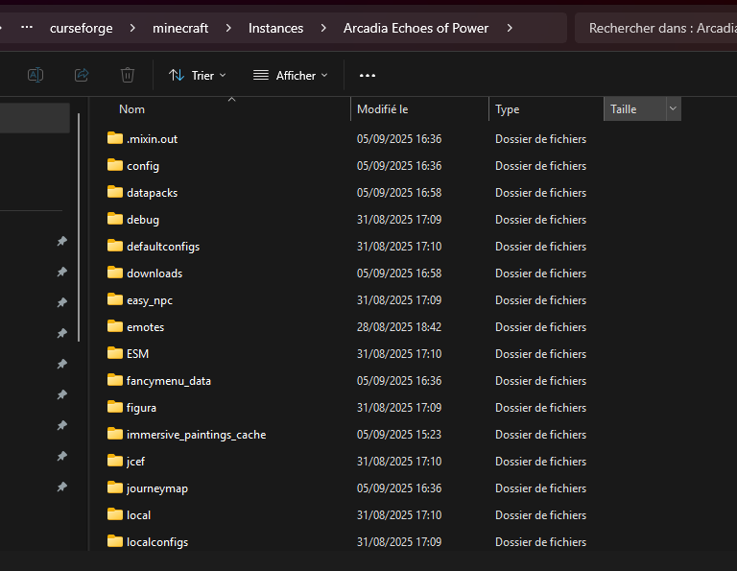The height and width of the screenshot is (571, 737).
Task: Click the Rename icon in the toolbar
Action: pyautogui.click(x=36, y=75)
